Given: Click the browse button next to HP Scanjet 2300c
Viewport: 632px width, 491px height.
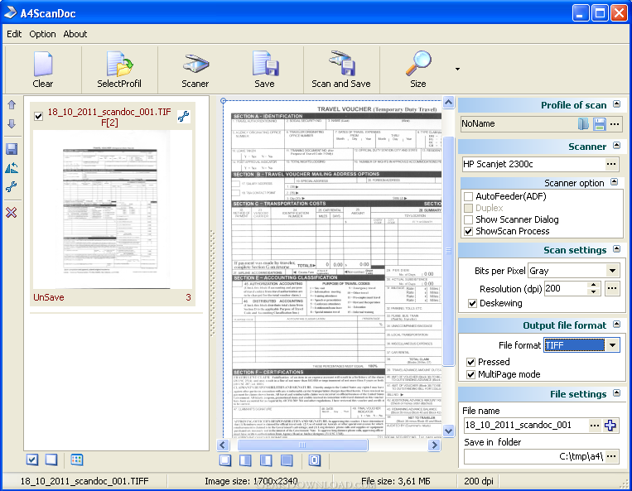Looking at the screenshot, I should coord(612,165).
